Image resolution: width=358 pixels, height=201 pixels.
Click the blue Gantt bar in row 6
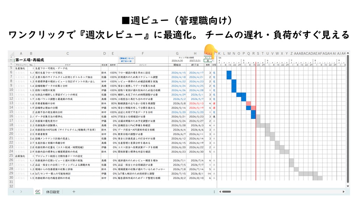pyautogui.click(x=229, y=73)
